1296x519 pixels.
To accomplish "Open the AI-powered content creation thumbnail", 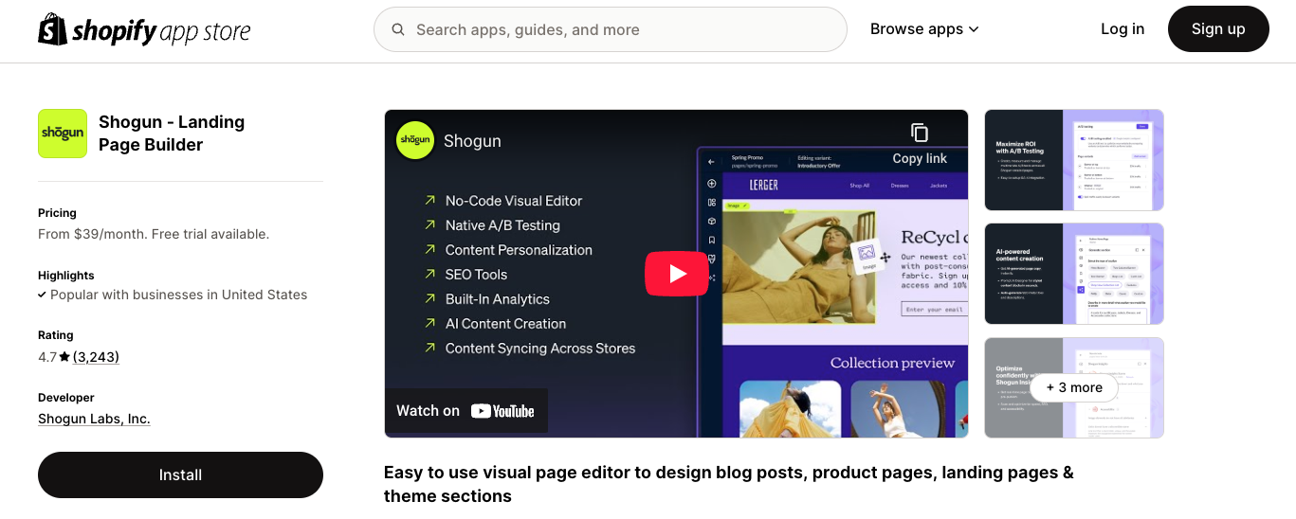I will pyautogui.click(x=1073, y=274).
